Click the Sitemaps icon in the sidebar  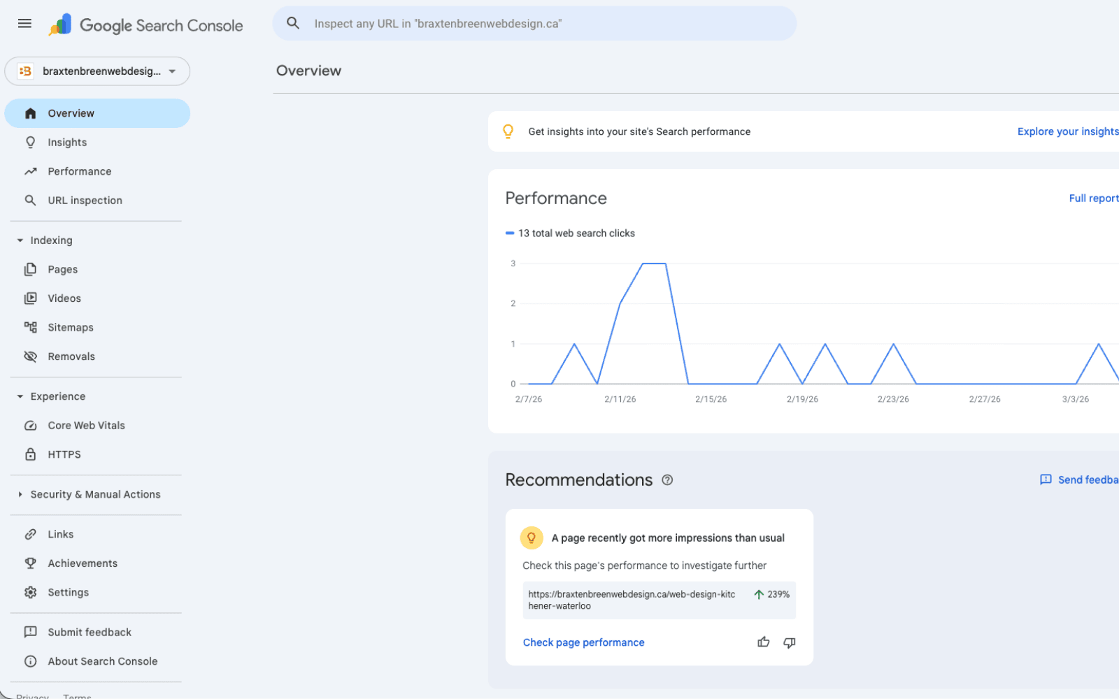pyautogui.click(x=31, y=326)
